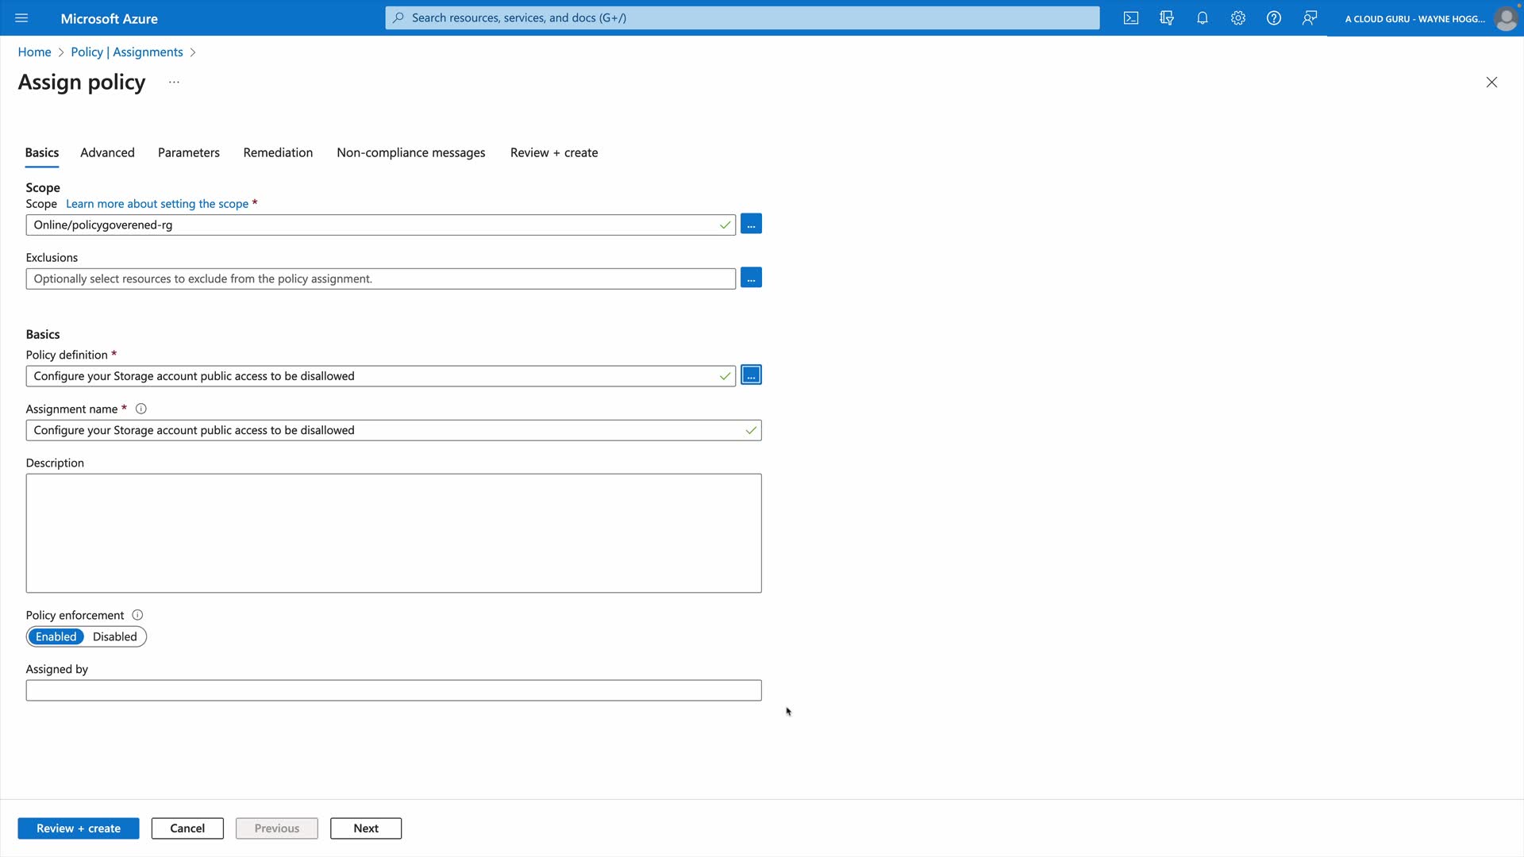Click the Assignment name info icon

tap(140, 409)
